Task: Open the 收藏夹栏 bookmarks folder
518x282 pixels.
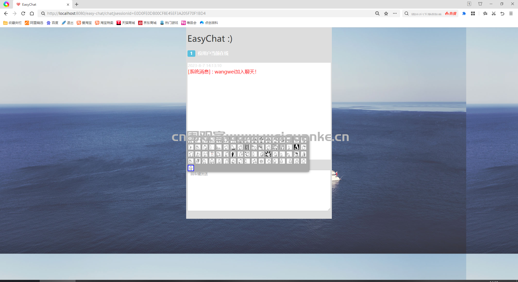Action: coord(12,23)
